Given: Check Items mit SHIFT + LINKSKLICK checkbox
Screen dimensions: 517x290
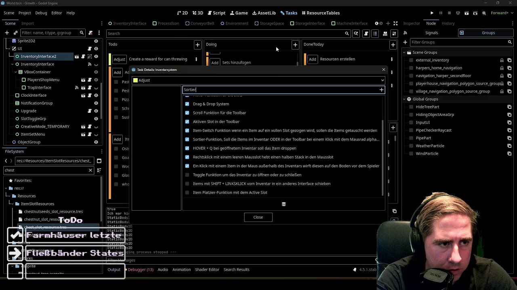Looking at the screenshot, I should [x=187, y=184].
